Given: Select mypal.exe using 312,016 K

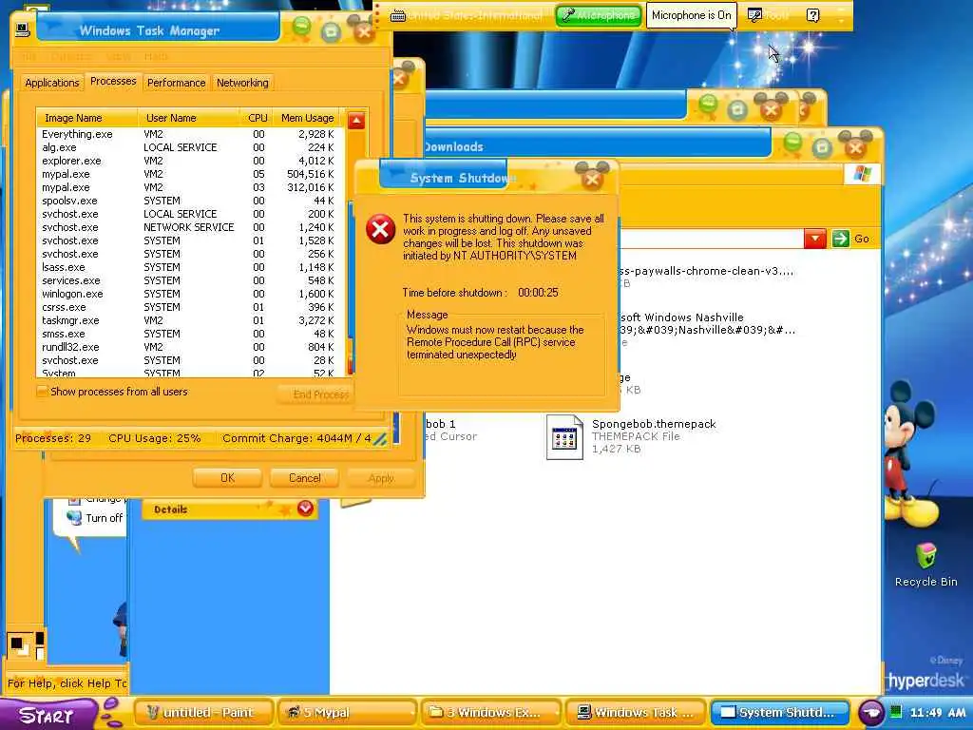Looking at the screenshot, I should pos(189,187).
